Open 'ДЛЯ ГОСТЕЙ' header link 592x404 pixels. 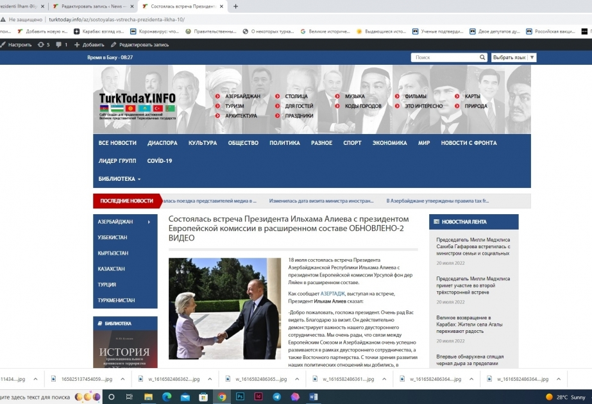299,106
